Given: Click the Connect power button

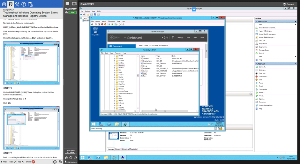Looking at the screenshot, I should pos(289,4).
